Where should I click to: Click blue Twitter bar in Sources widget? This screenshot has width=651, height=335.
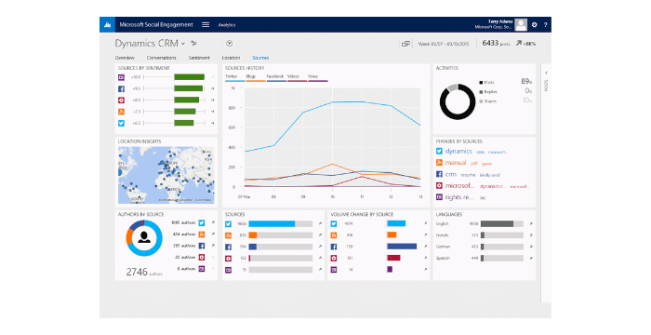click(272, 224)
